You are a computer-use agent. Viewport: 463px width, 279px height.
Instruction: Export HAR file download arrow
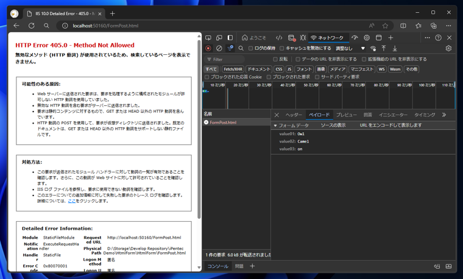[x=395, y=48]
